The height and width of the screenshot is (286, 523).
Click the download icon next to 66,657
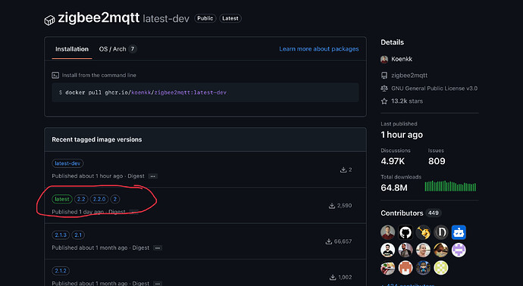pyautogui.click(x=328, y=241)
